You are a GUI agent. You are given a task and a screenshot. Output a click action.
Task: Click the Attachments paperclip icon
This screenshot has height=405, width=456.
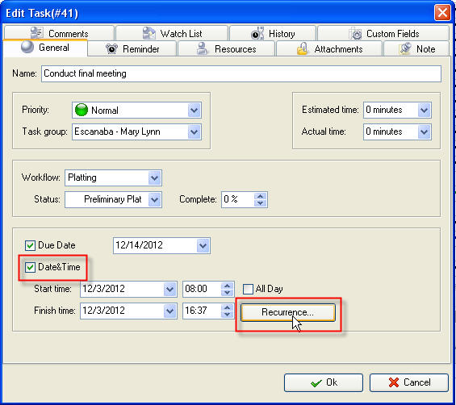coord(302,48)
